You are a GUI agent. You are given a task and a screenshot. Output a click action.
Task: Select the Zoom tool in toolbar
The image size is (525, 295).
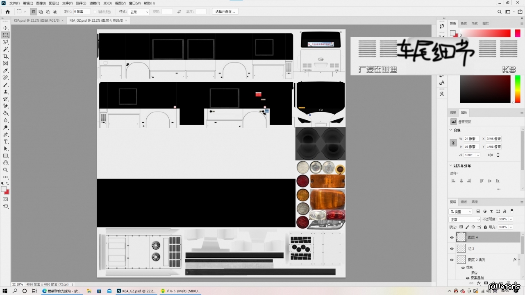6,170
